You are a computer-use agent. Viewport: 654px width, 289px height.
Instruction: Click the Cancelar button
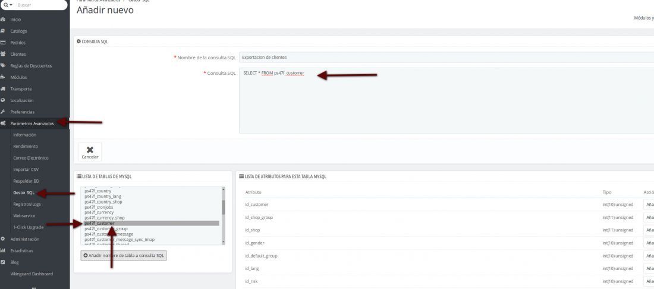point(90,152)
